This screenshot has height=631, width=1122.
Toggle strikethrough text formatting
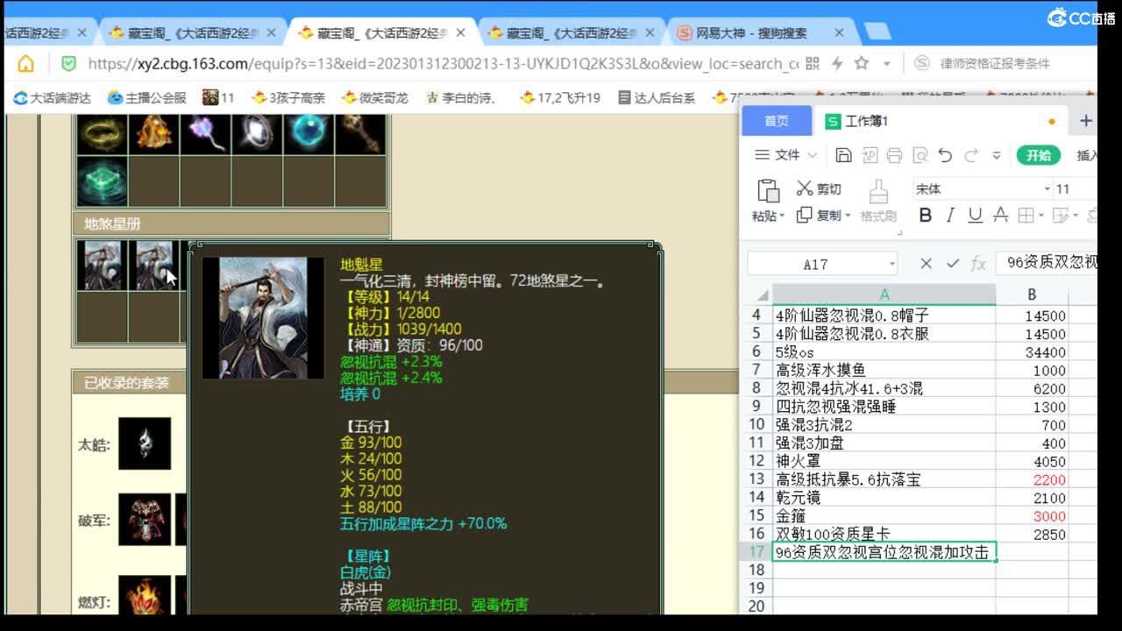1000,216
